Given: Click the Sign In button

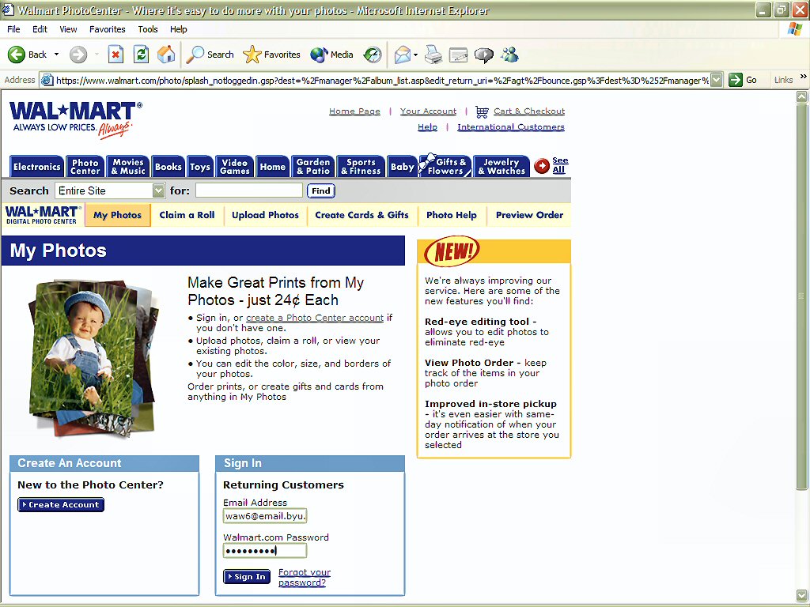Looking at the screenshot, I should pyautogui.click(x=247, y=576).
